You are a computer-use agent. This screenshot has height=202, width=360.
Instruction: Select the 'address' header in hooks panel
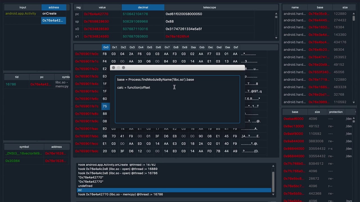54,7
